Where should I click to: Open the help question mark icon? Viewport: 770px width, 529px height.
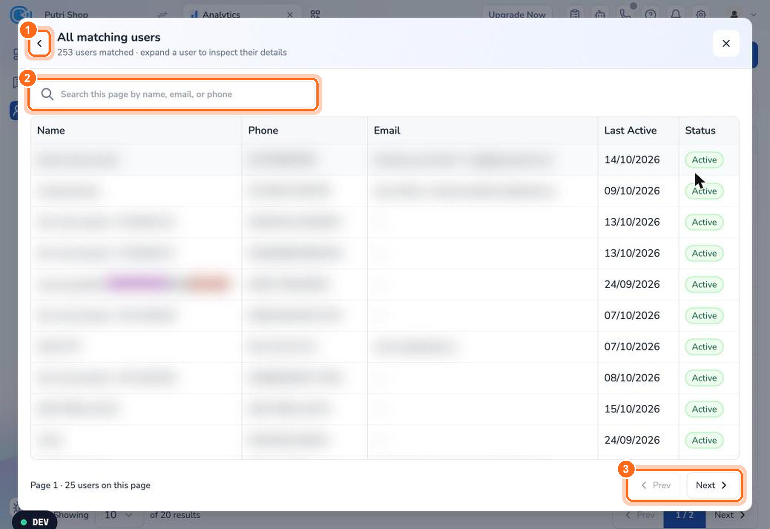[650, 14]
